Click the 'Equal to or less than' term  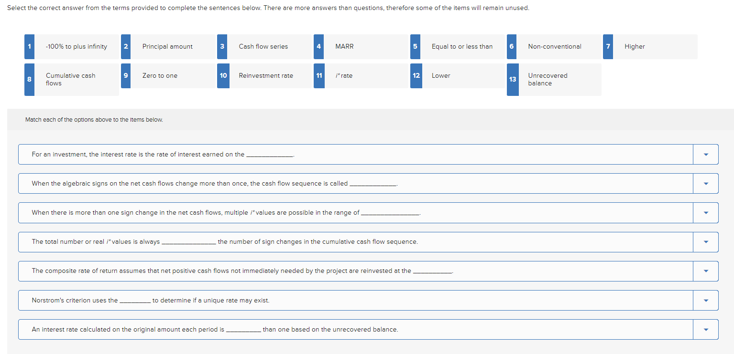click(x=461, y=46)
